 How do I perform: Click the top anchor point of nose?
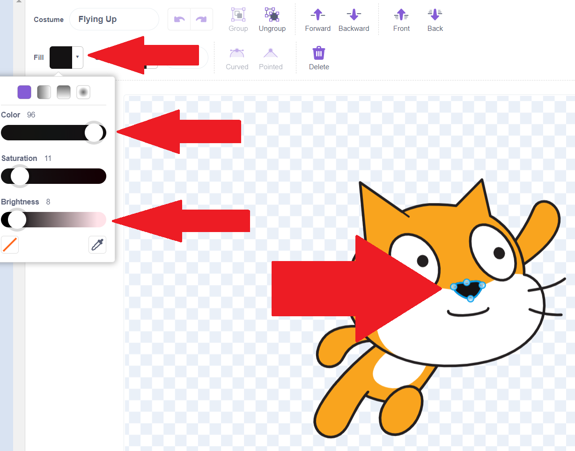click(467, 283)
